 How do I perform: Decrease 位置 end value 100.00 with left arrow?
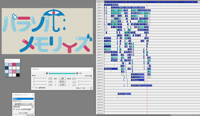[x=73, y=78]
